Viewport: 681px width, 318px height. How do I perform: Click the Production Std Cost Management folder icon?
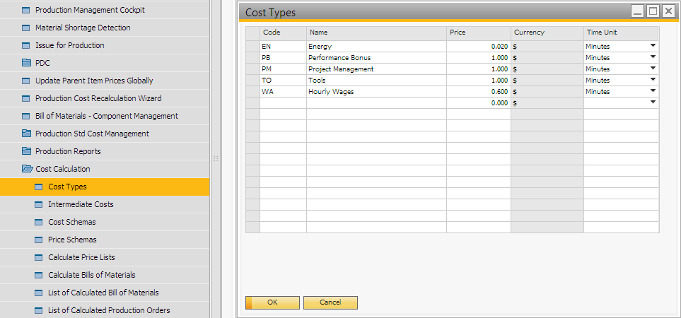click(27, 134)
